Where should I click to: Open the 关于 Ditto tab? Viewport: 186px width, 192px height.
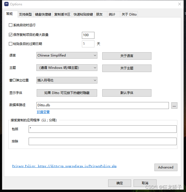(x=129, y=14)
